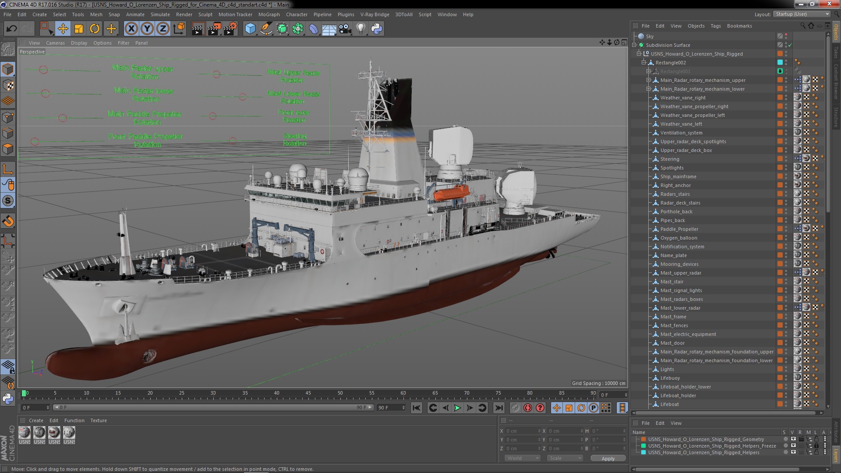
Task: Open the Layout Startup dropdown
Action: (x=802, y=14)
